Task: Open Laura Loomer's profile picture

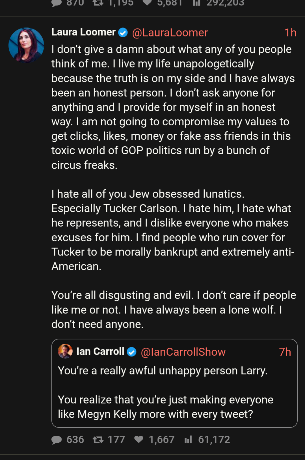Action: coord(26,45)
